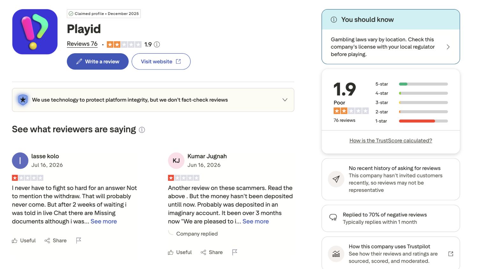
Task: Click the speech bubble icon for replies
Action: click(333, 218)
